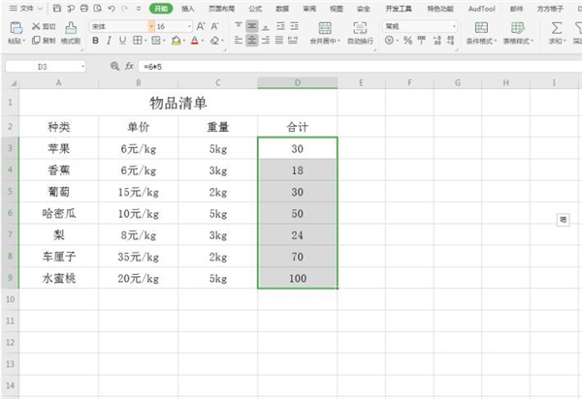Image resolution: width=582 pixels, height=399 pixels.
Task: Apply percent style with the % icon
Action: click(407, 41)
